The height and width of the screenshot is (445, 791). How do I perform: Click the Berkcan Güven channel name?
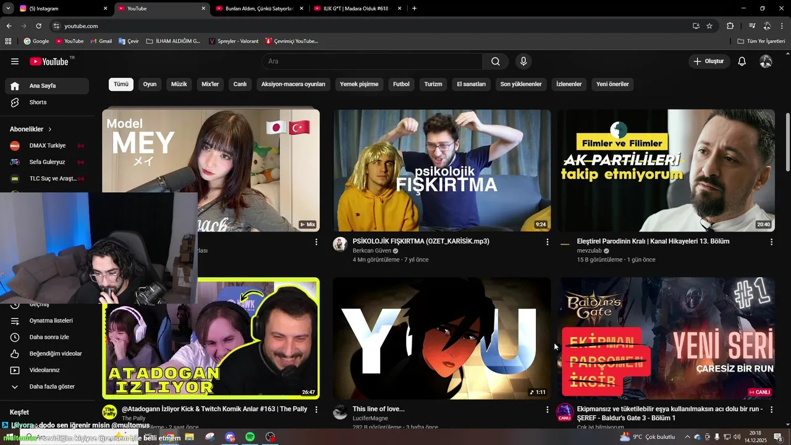371,251
